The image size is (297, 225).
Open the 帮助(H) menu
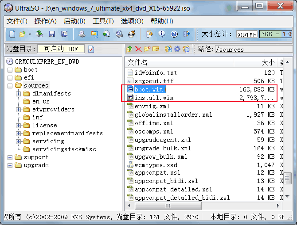(162, 21)
